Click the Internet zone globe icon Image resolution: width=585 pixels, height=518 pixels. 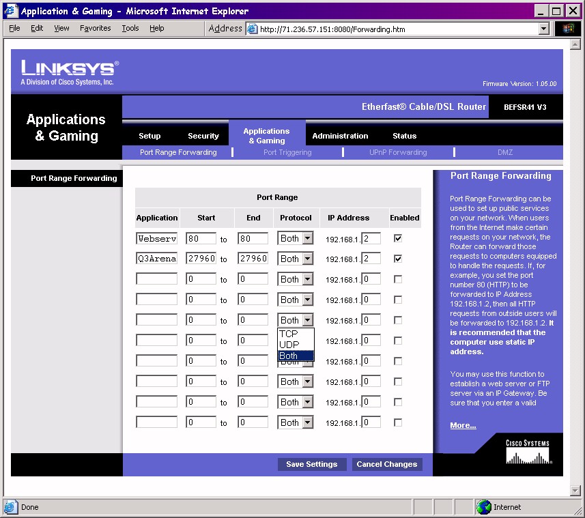point(483,507)
